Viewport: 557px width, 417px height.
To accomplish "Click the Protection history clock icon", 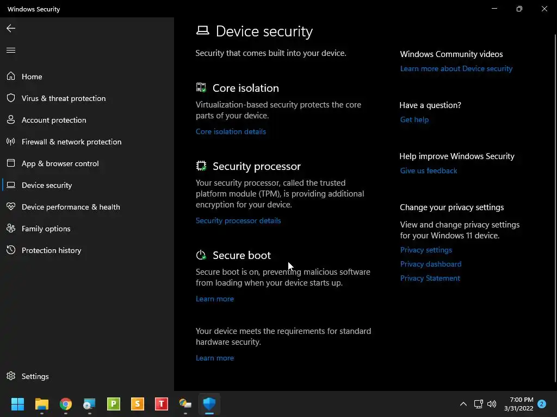I will 11,250.
